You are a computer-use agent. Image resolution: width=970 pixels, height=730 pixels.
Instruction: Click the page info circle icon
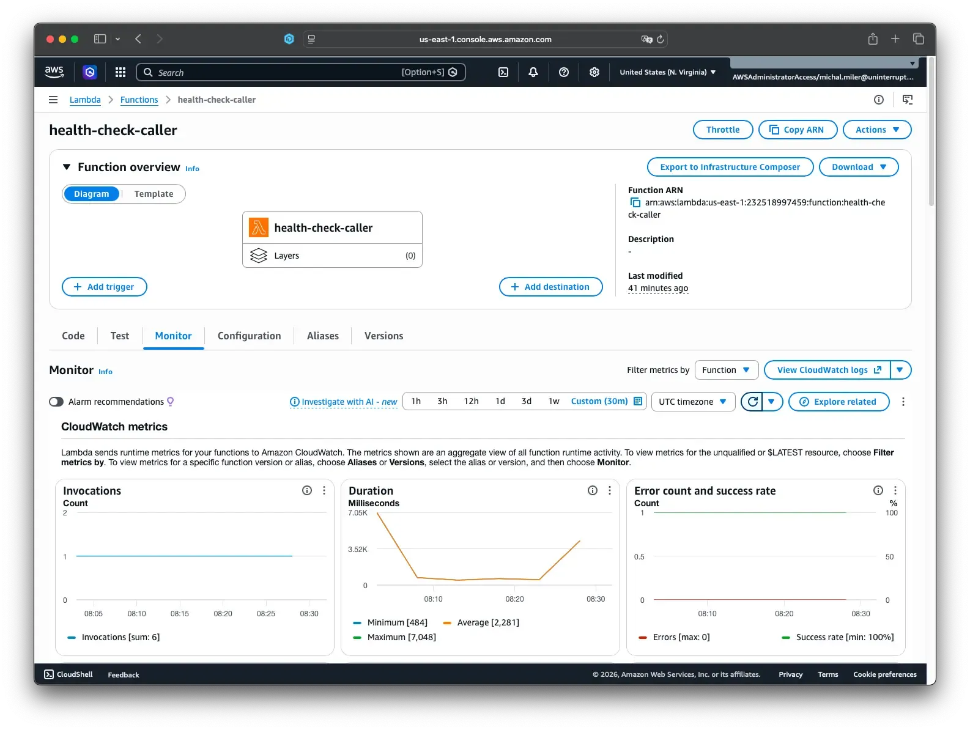[x=879, y=100]
